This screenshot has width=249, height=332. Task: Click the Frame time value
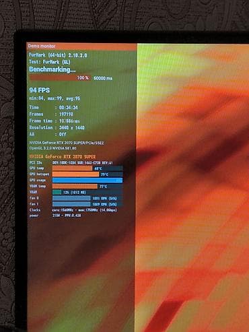tap(69, 121)
